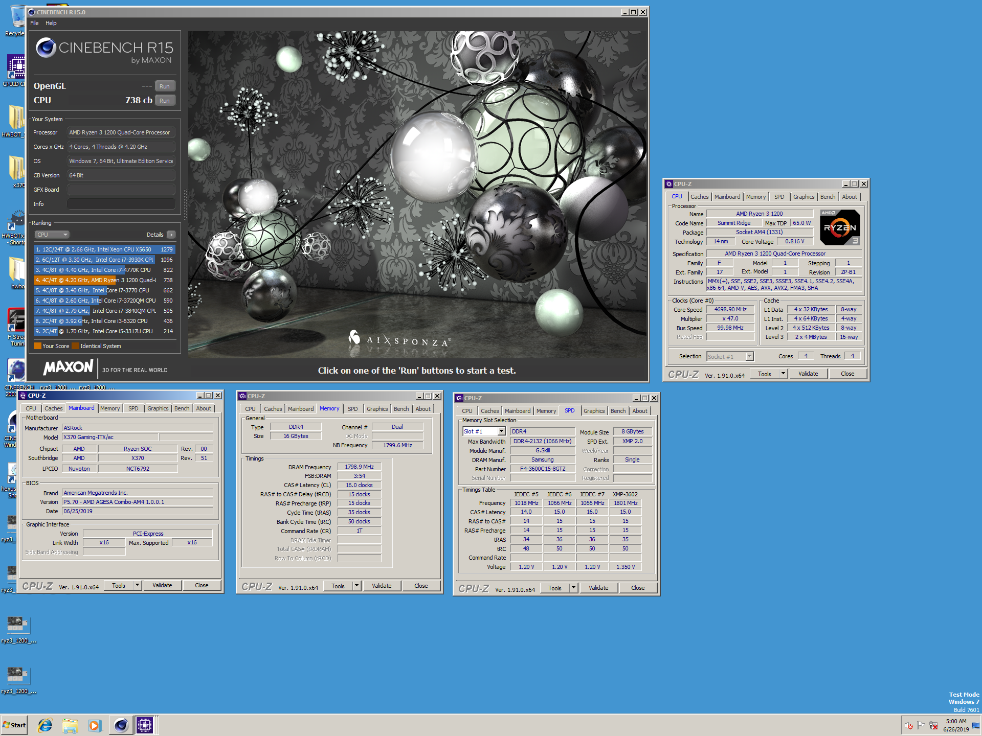The height and width of the screenshot is (736, 982).
Task: Click the Tools button in SPD window
Action: [x=555, y=588]
